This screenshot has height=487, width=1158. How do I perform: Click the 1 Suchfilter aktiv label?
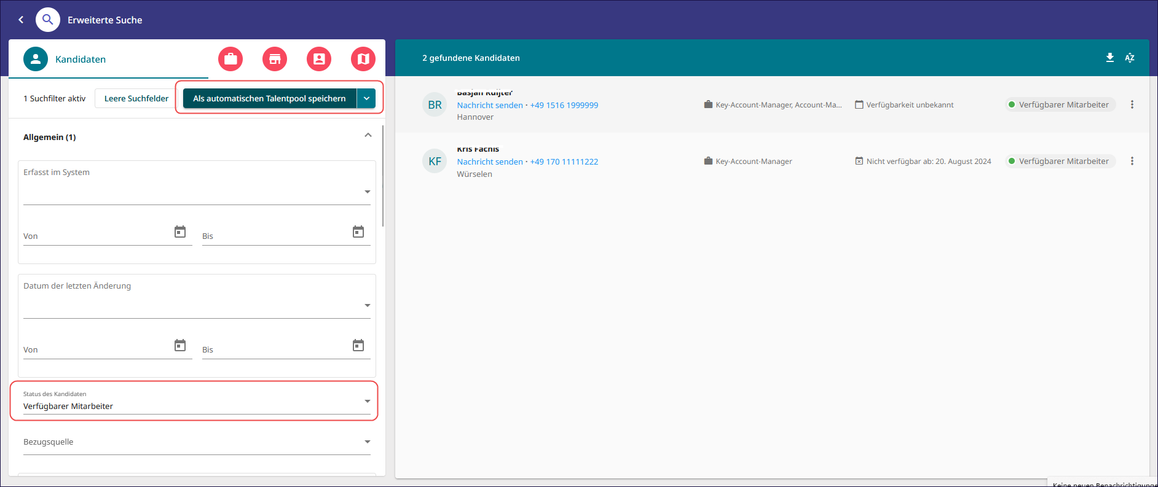(55, 98)
